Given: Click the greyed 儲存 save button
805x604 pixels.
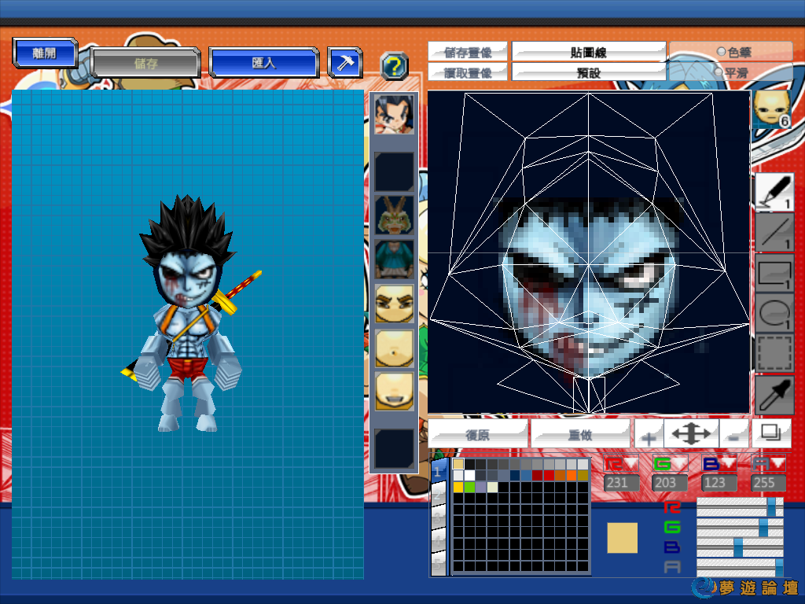Looking at the screenshot, I should click(x=145, y=63).
